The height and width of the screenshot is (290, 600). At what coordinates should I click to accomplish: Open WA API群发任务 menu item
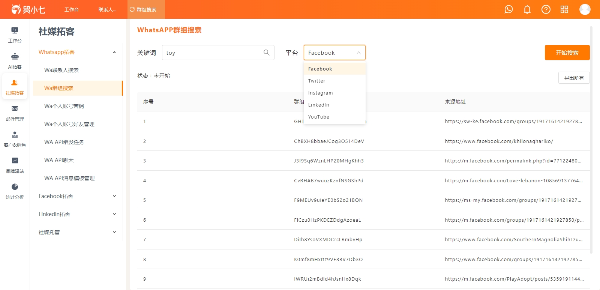78,142
